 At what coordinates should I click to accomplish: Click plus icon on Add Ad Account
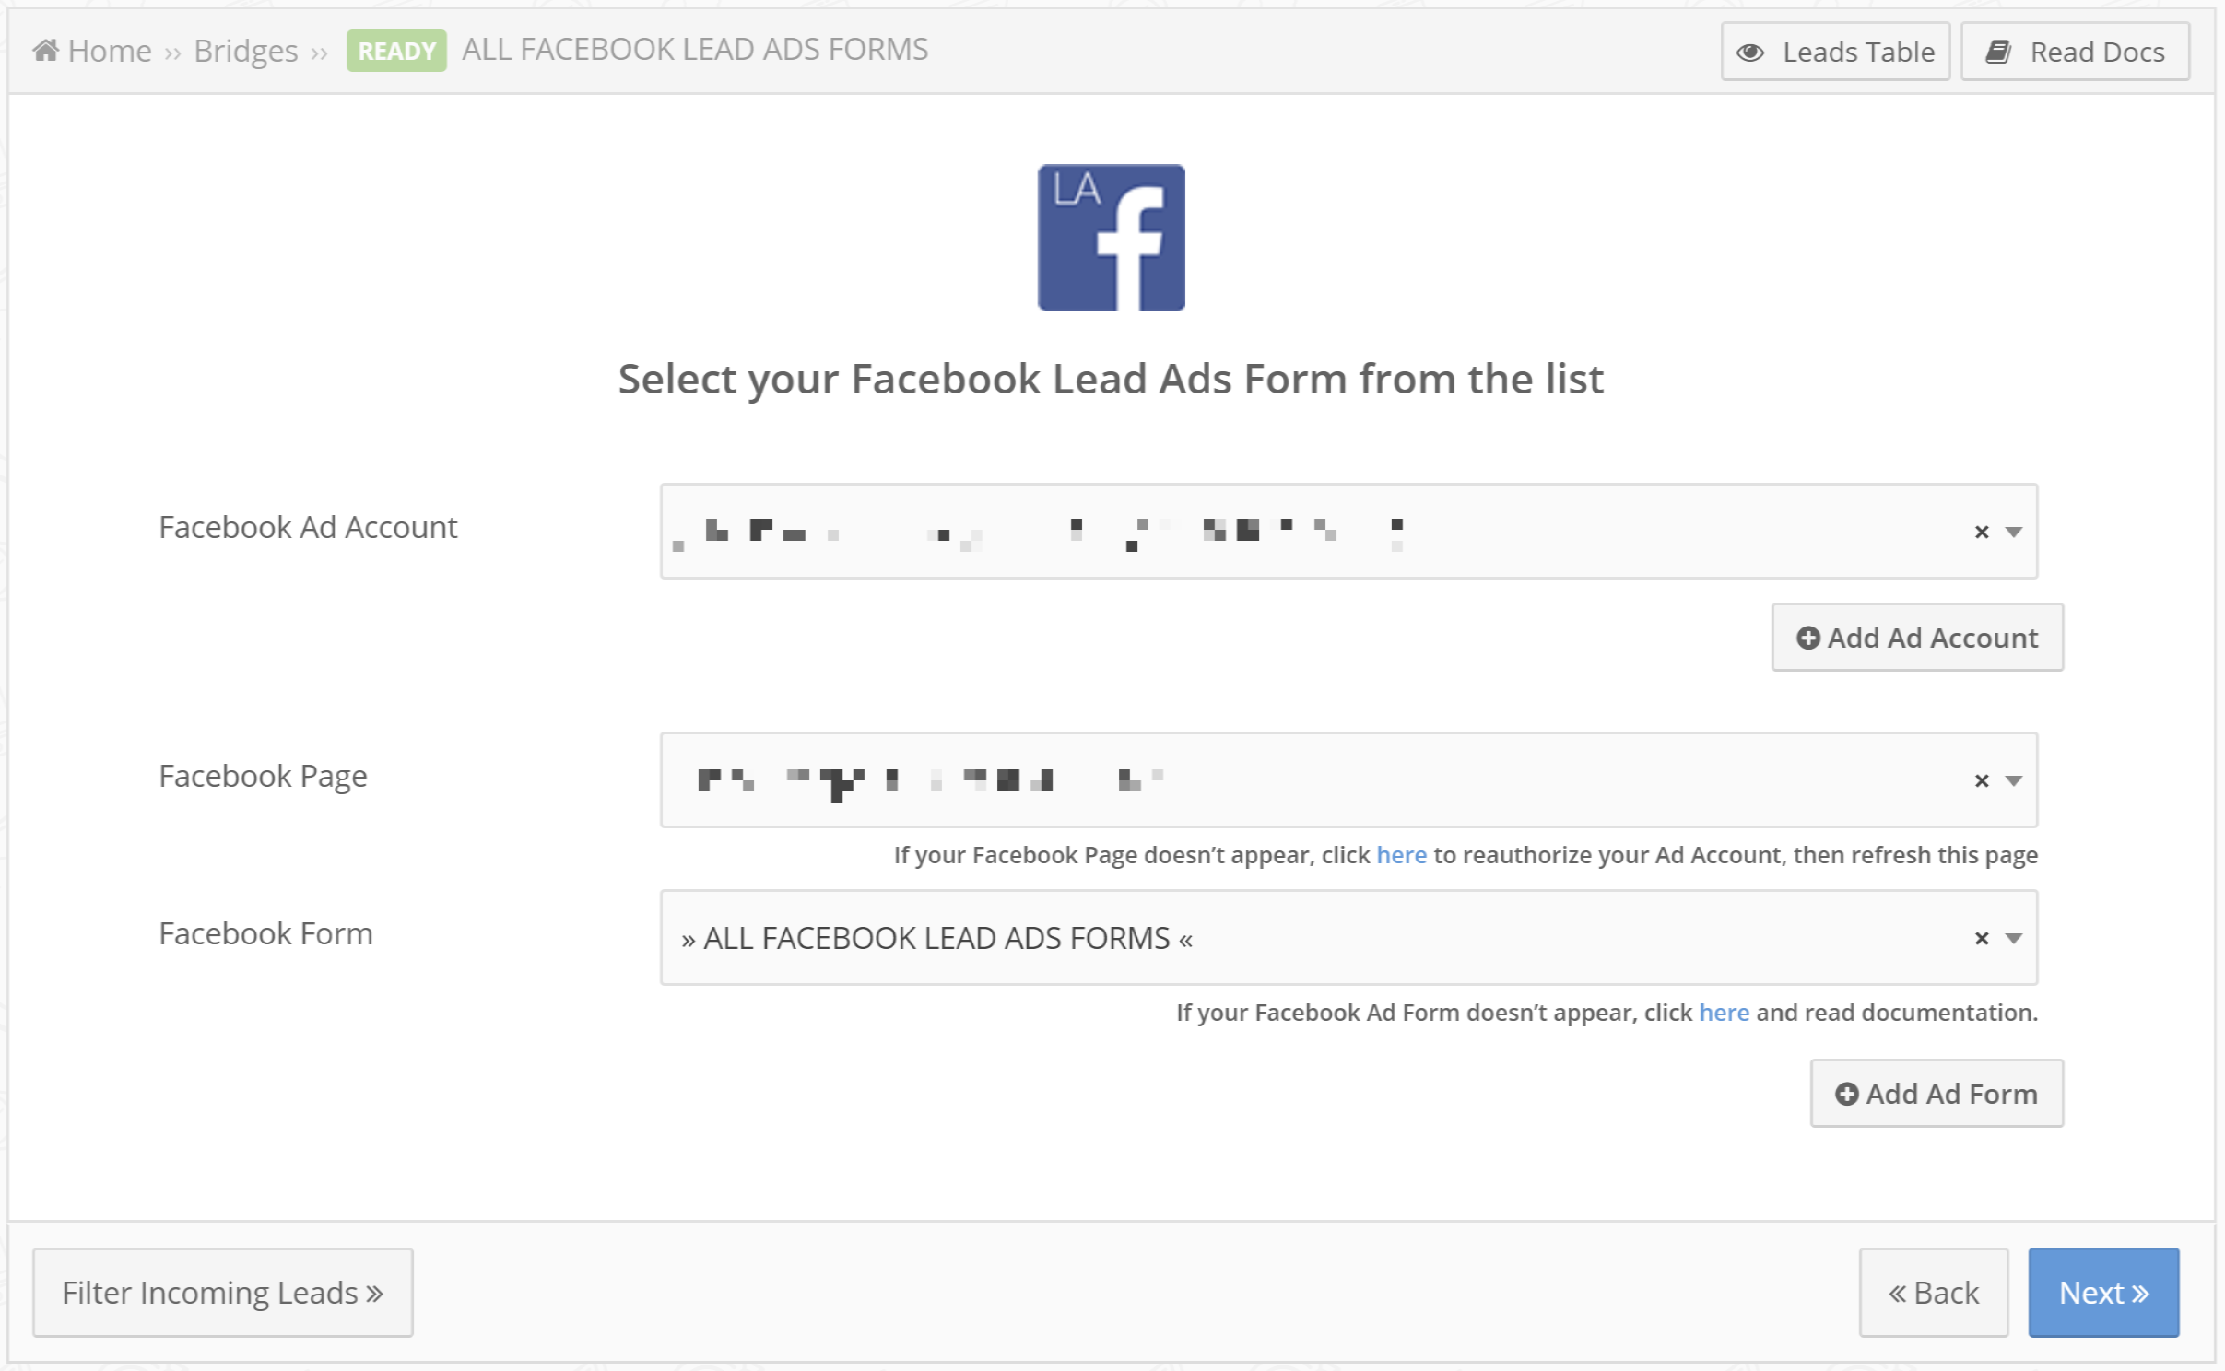pyautogui.click(x=1807, y=638)
